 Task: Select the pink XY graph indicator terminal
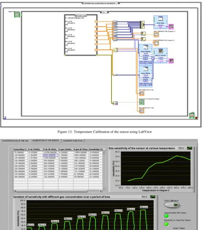coord(171,61)
